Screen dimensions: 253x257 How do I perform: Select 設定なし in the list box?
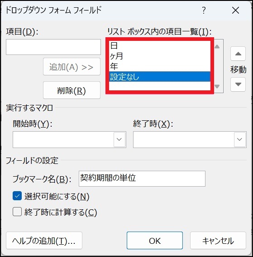[160, 77]
